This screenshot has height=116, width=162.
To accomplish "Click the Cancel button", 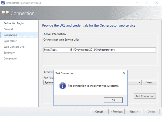I will click(x=99, y=112).
